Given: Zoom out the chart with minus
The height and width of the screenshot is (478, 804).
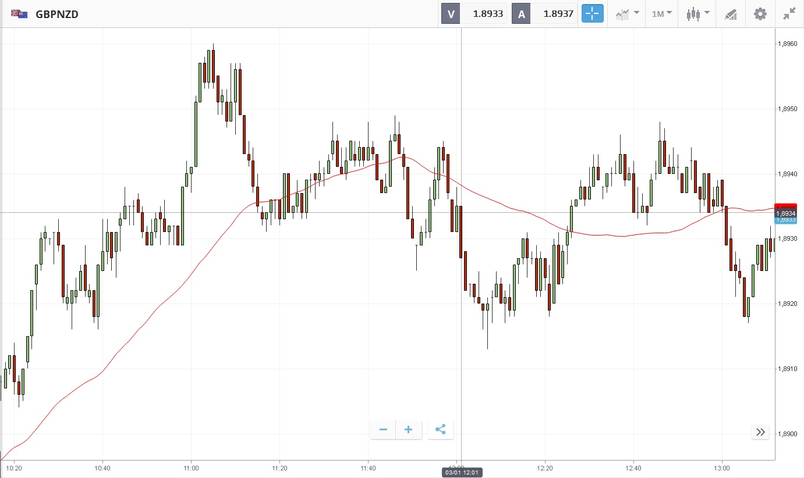Looking at the screenshot, I should click(383, 430).
